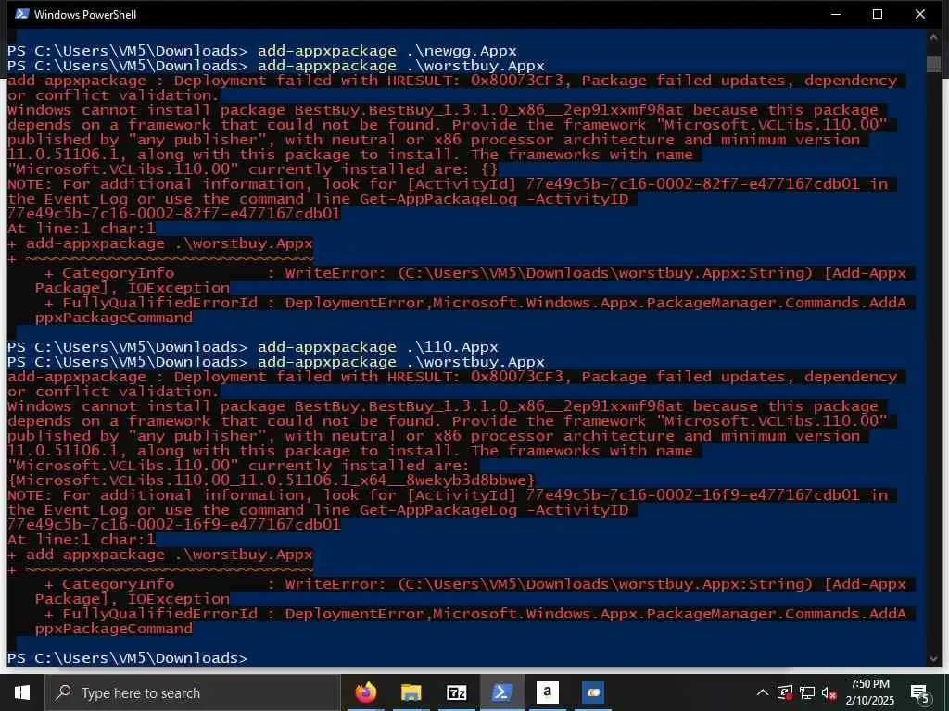
Task: Launch Firefox from the taskbar
Action: point(365,692)
